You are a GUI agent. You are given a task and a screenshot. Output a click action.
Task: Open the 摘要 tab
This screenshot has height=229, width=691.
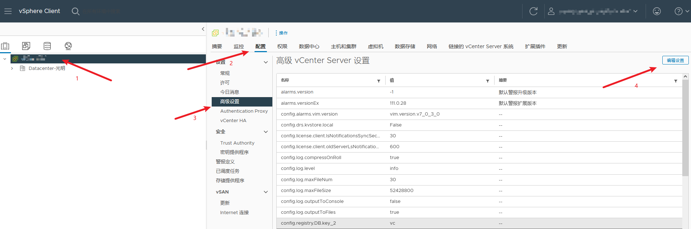(217, 46)
